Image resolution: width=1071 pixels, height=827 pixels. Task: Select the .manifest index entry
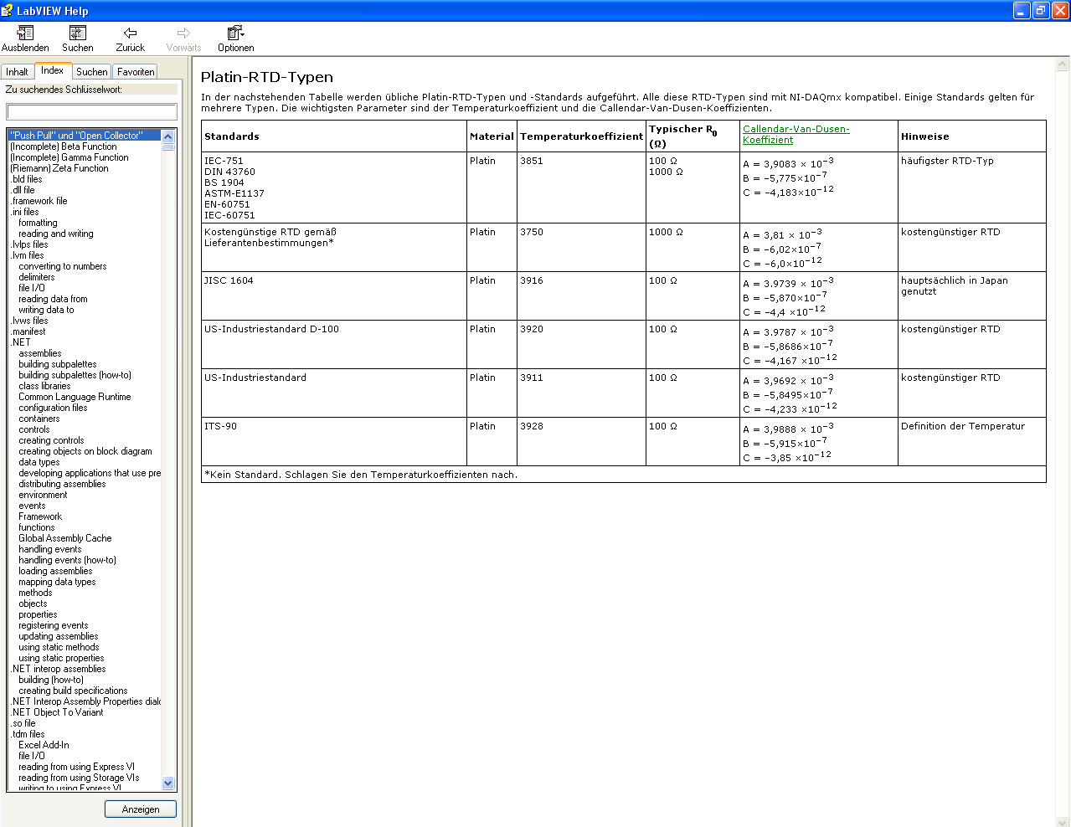28,331
